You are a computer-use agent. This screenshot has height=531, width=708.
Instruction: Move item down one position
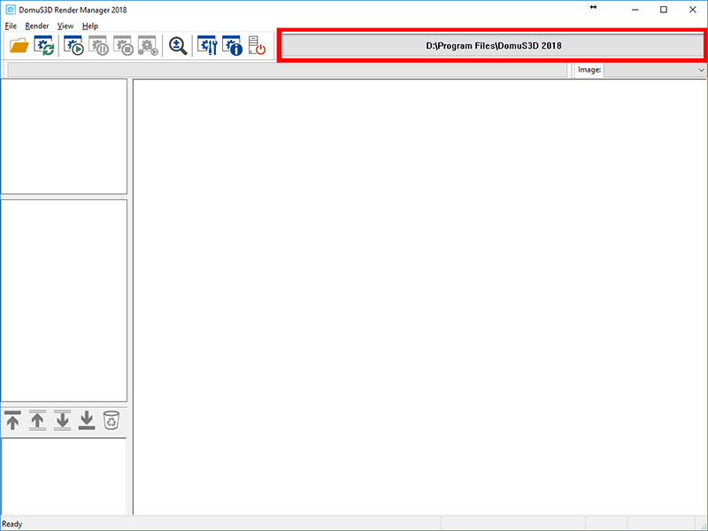(x=62, y=420)
